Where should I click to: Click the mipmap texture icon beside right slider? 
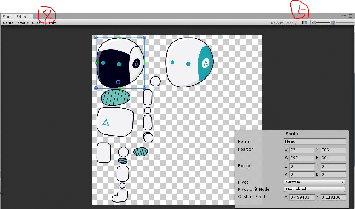(x=333, y=23)
